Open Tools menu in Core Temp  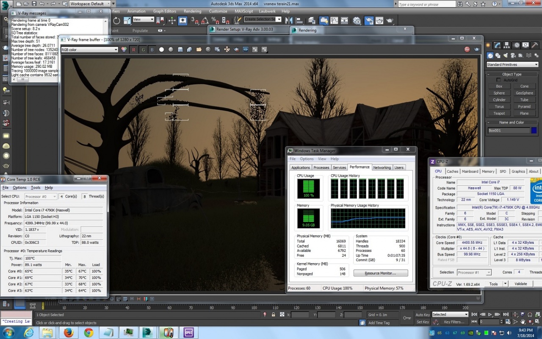pos(36,188)
